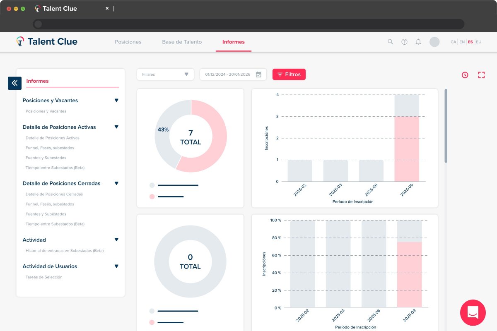Collapse the Actividad de Usuarios section
The width and height of the screenshot is (497, 331).
(116, 266)
